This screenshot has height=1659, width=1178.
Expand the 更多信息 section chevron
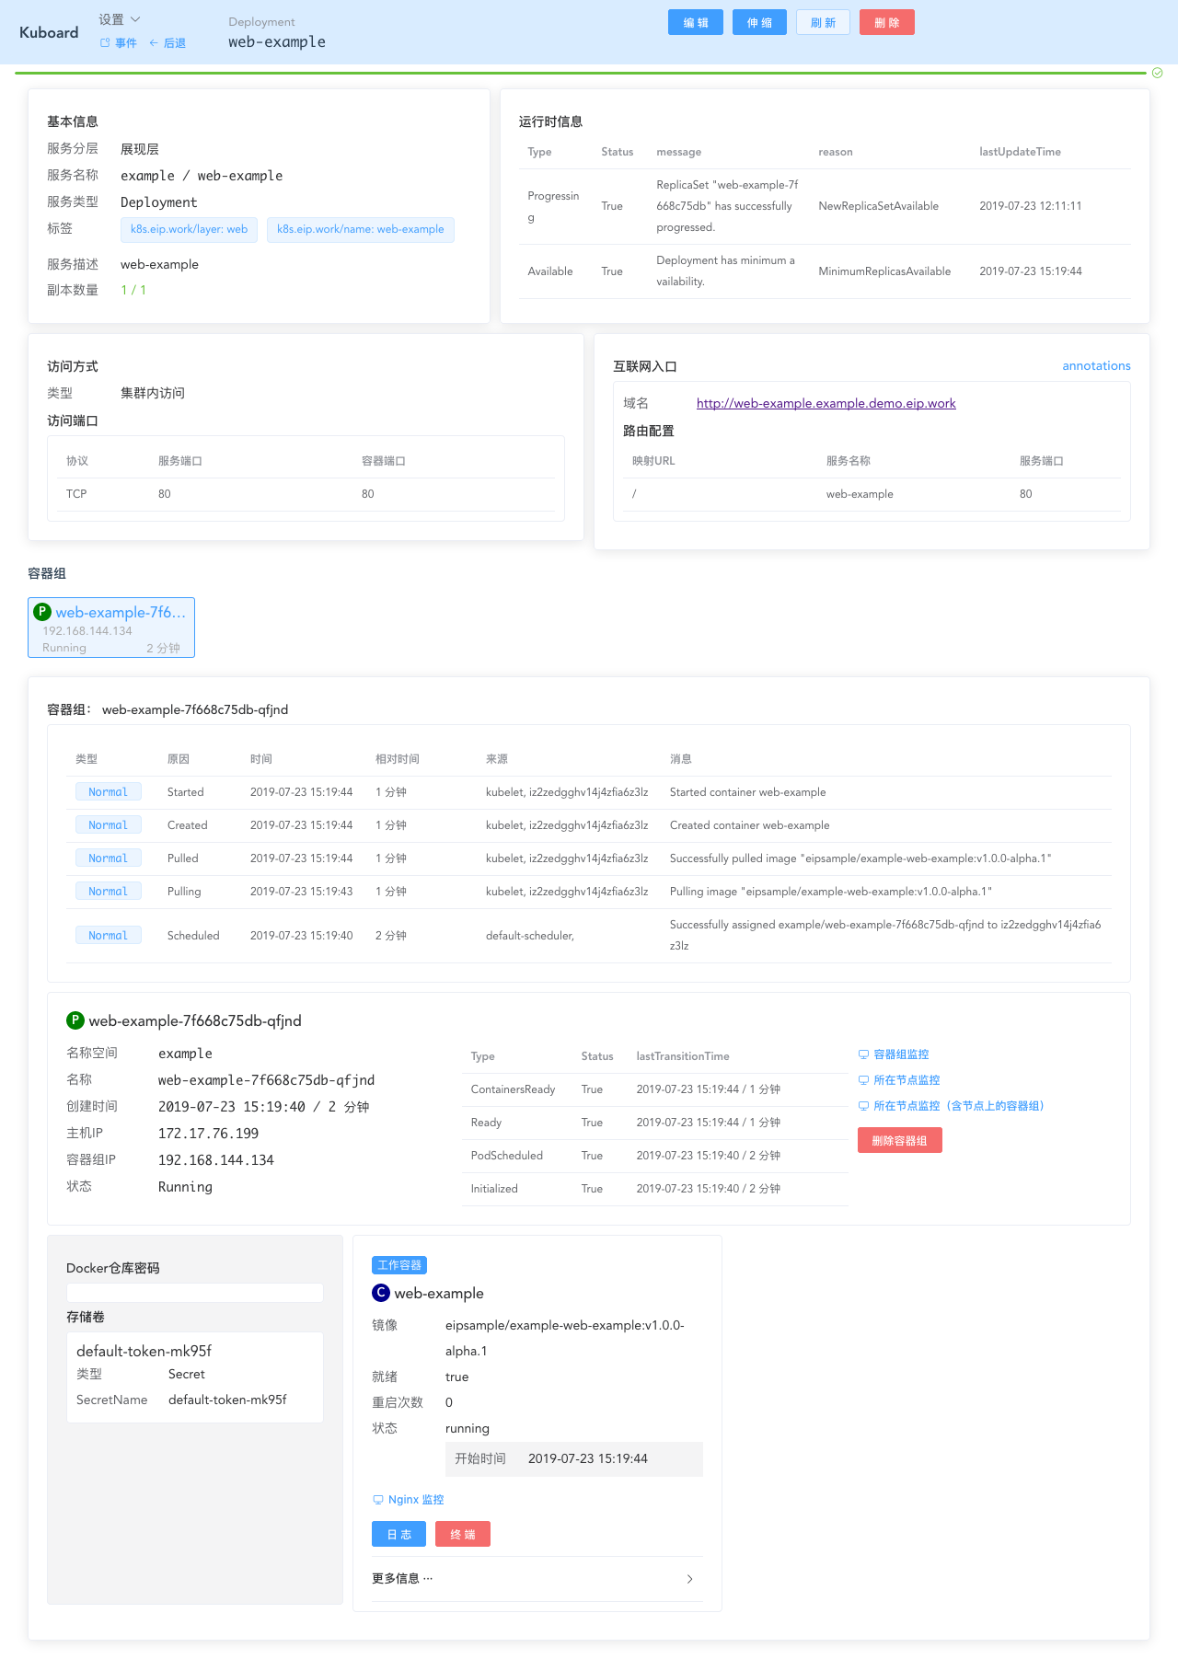pyautogui.click(x=689, y=1579)
